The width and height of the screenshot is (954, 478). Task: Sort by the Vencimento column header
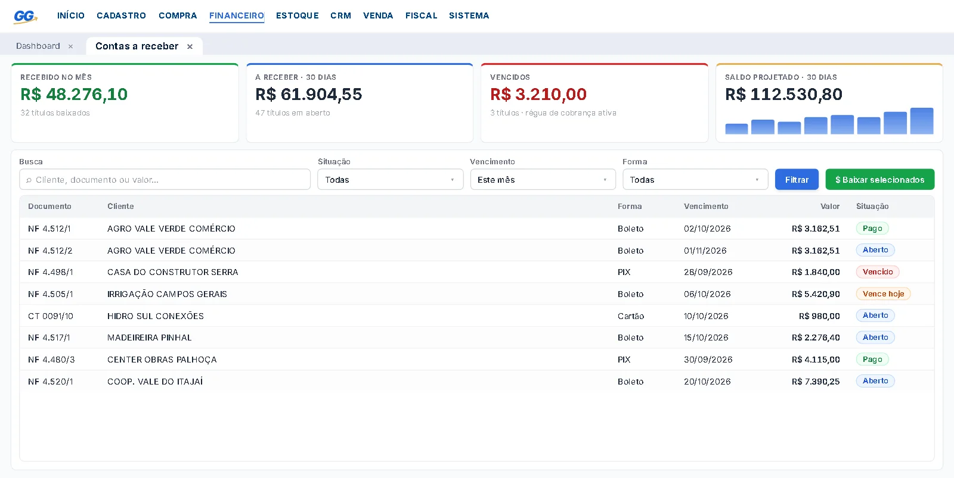click(706, 207)
